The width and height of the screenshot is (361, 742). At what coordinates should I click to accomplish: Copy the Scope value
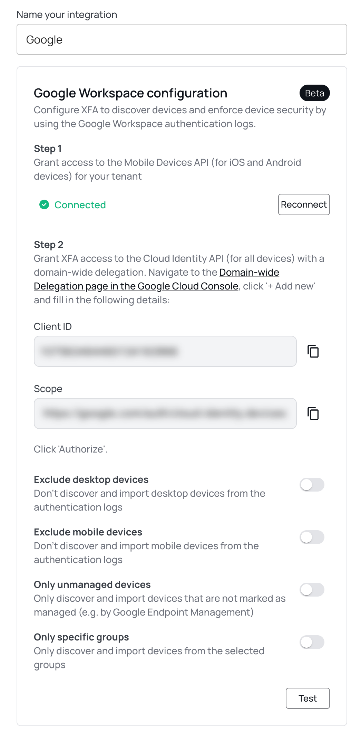click(x=313, y=413)
